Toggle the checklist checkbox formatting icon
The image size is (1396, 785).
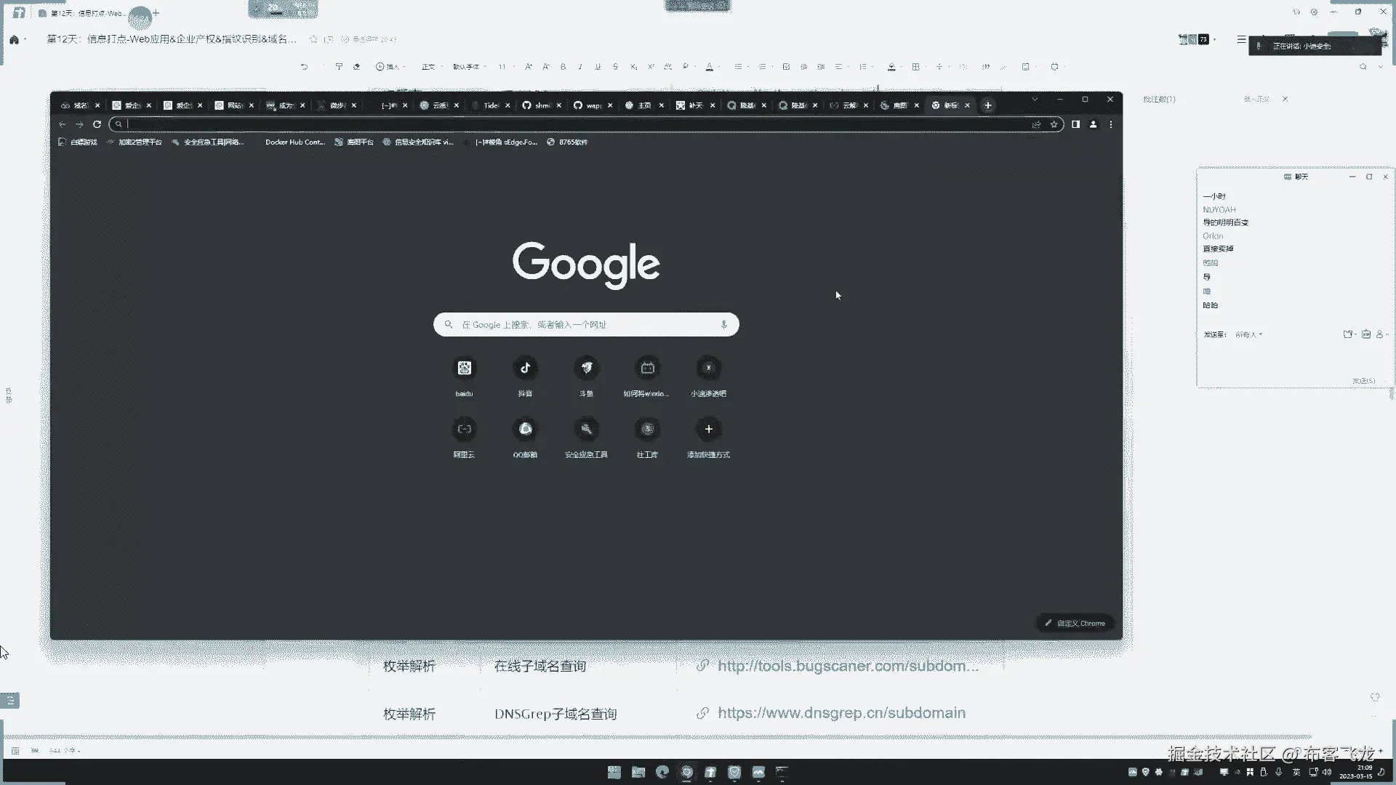point(786,67)
